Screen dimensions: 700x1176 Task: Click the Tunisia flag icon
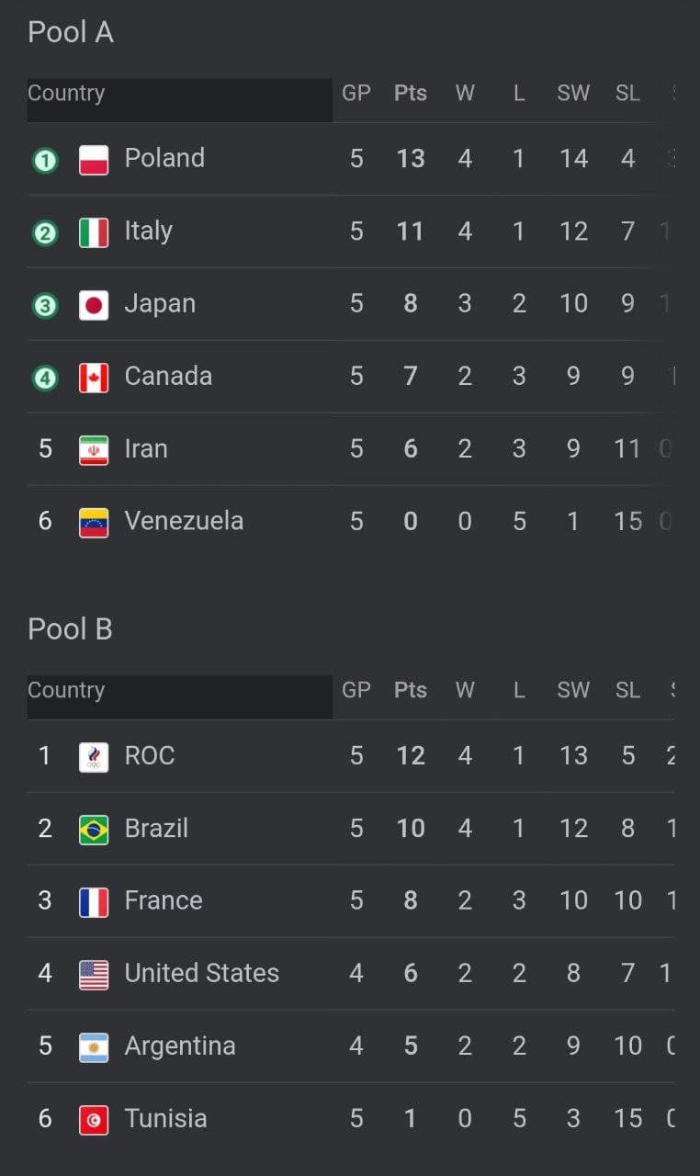tap(94, 1120)
